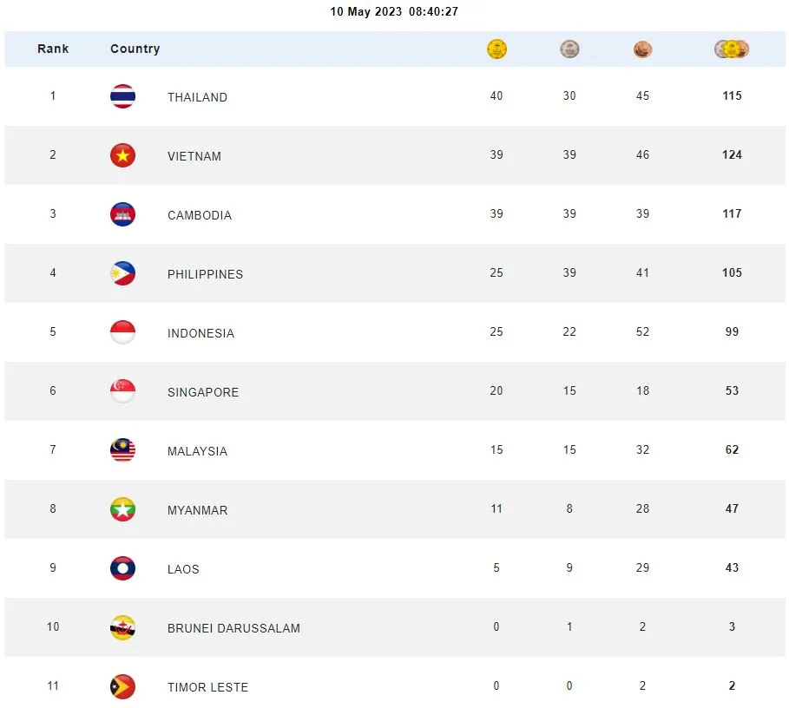
Task: Click the total medals column icon
Action: [x=732, y=49]
